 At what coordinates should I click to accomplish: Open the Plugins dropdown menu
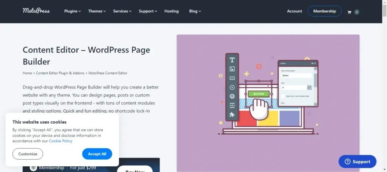coord(73,11)
